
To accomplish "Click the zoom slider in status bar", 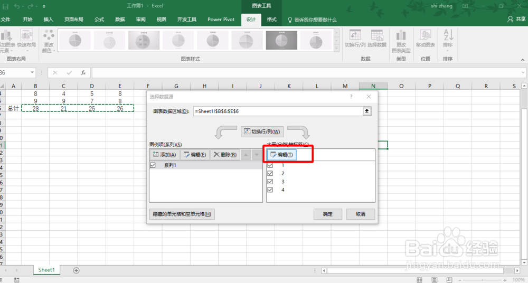I will [482, 280].
